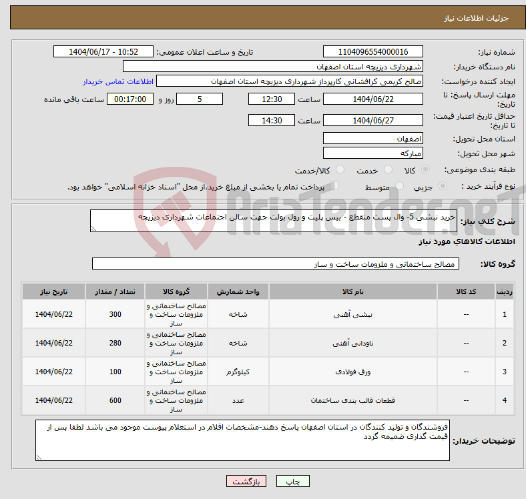Image resolution: width=526 pixels, height=499 pixels.
Task: Click the buyer notes textarea
Action: click(x=242, y=440)
